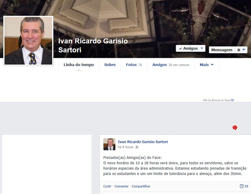Switch to the Sobre tab
Image resolution: width=251 pixels, height=194 pixels.
coord(110,65)
